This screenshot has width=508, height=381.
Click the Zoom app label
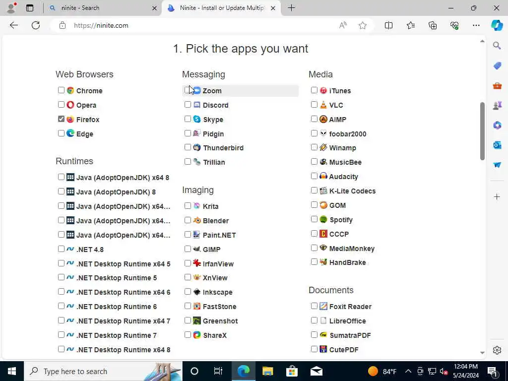click(212, 91)
